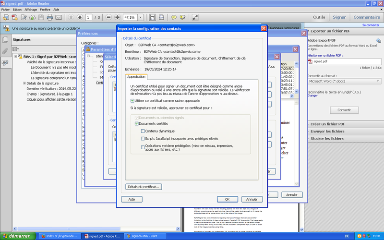Enable Scripts JavaScript incorporés avec privilèges élevés
This screenshot has width=384, height=240.
point(143,138)
